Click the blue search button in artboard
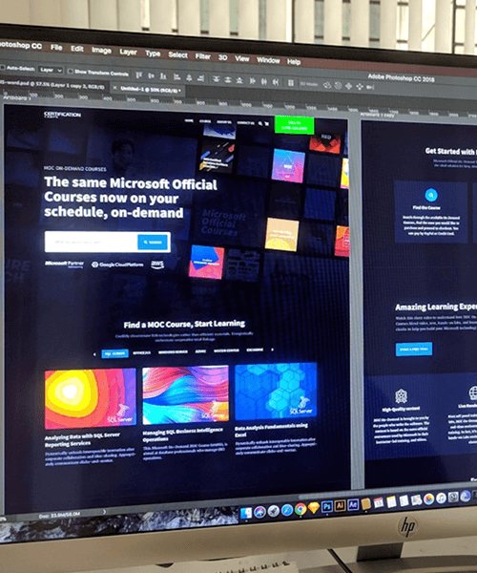Viewport: 477px width, 573px height. click(153, 242)
